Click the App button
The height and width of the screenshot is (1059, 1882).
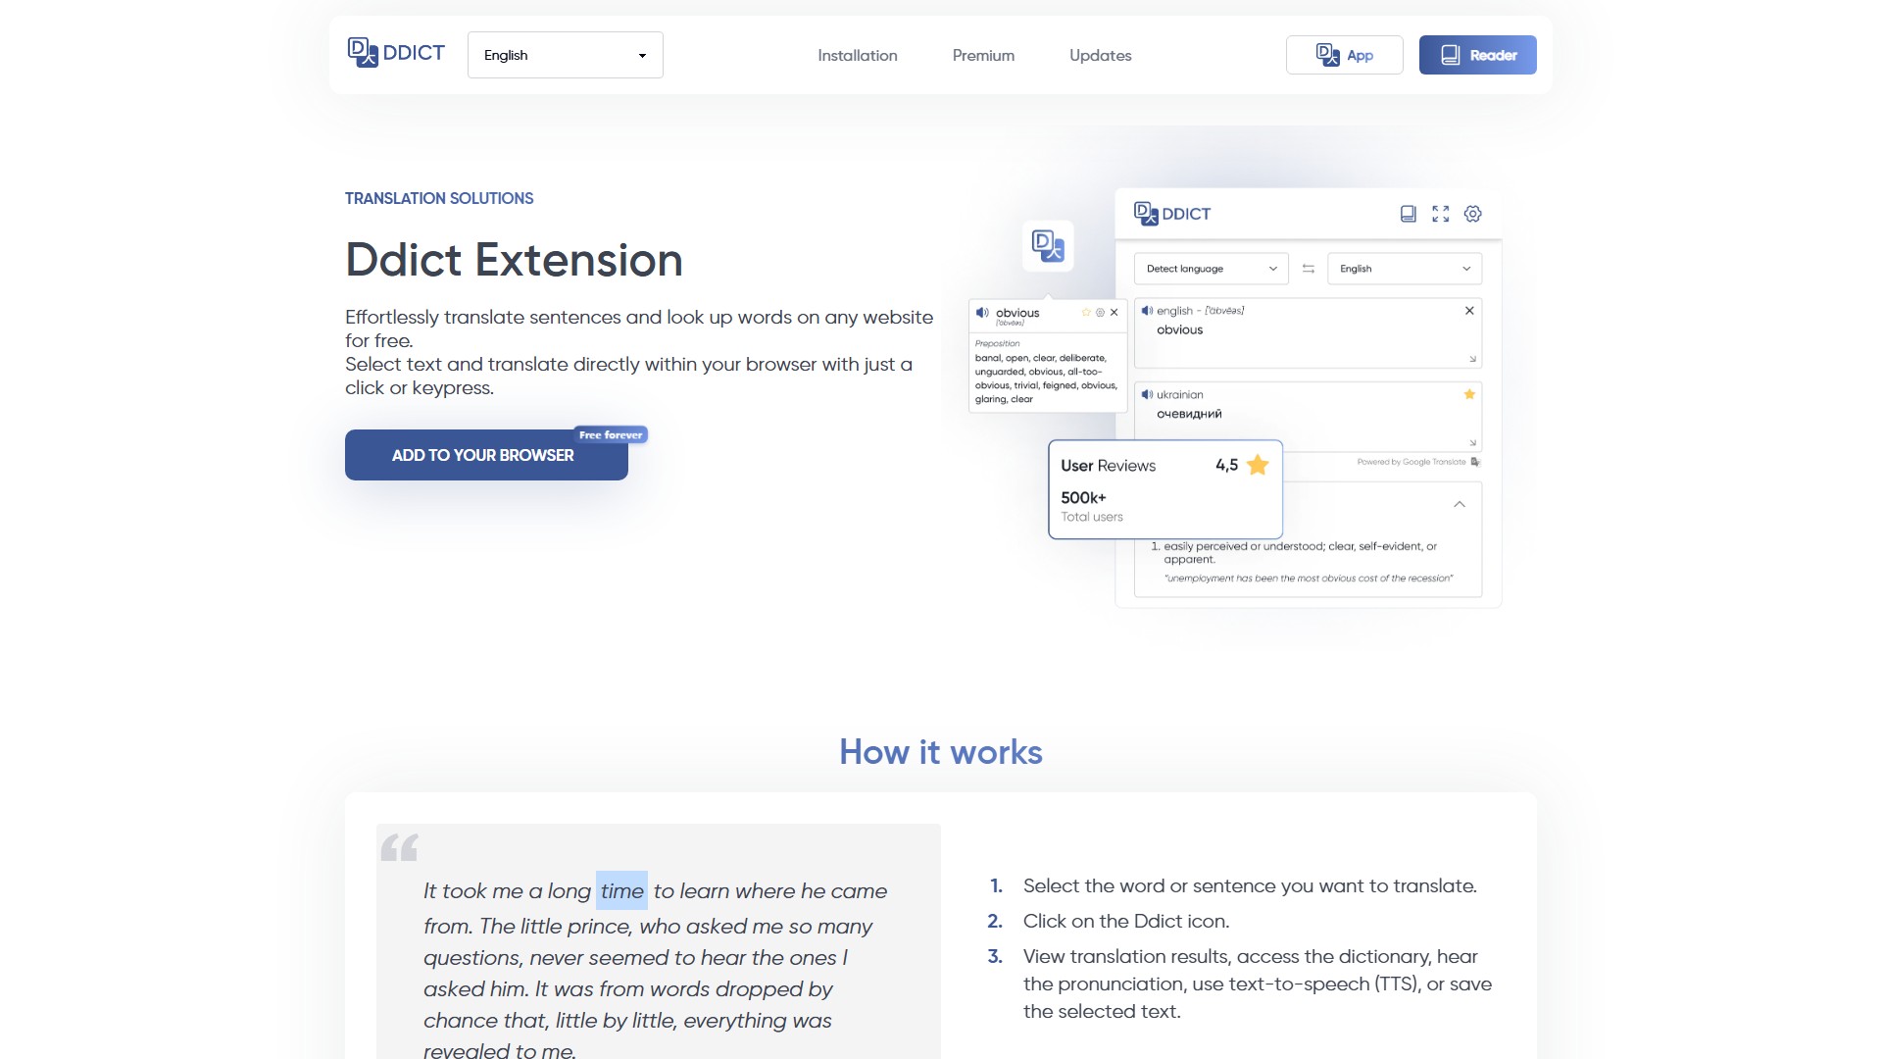[1344, 55]
